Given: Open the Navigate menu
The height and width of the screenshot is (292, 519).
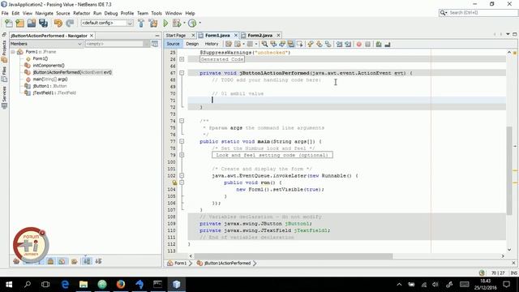Looking at the screenshot, I should pos(44,13).
